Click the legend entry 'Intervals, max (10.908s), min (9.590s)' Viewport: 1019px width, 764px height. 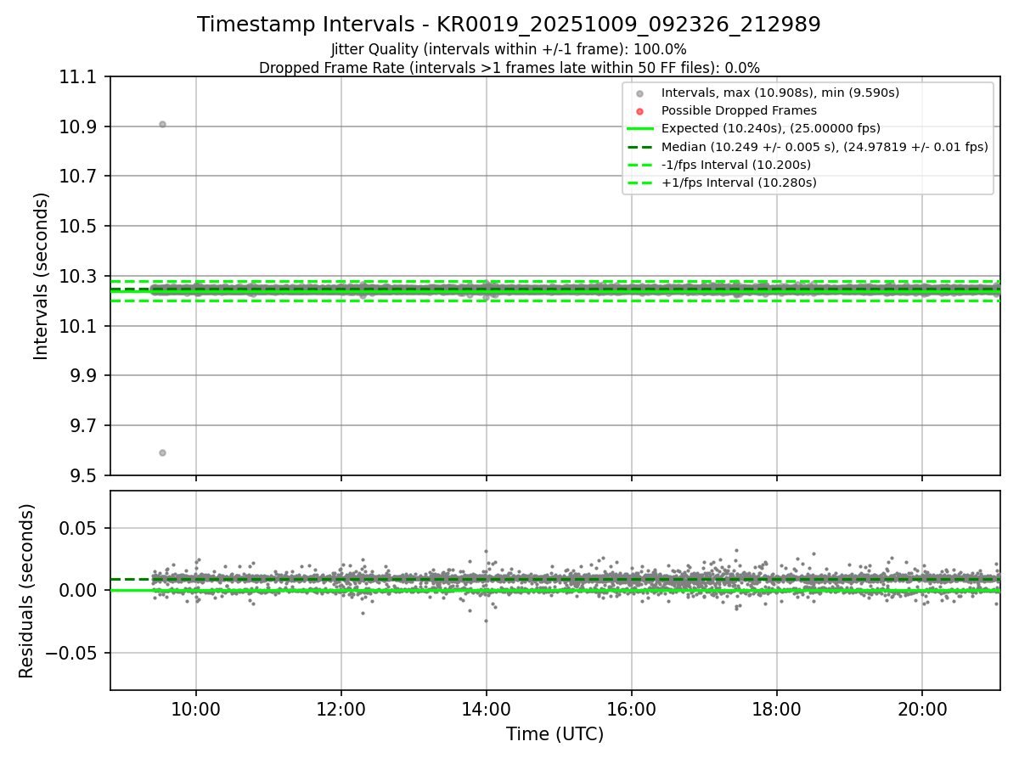(780, 93)
